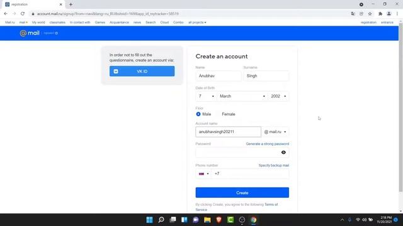The width and height of the screenshot is (403, 226).
Task: Open the birth month dropdown showing March
Action: click(x=242, y=96)
